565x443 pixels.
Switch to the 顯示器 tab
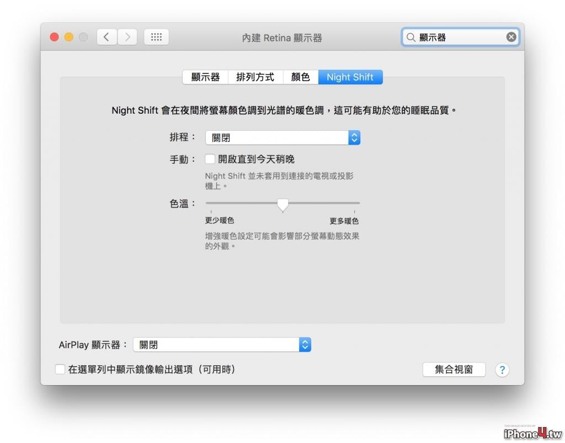205,77
